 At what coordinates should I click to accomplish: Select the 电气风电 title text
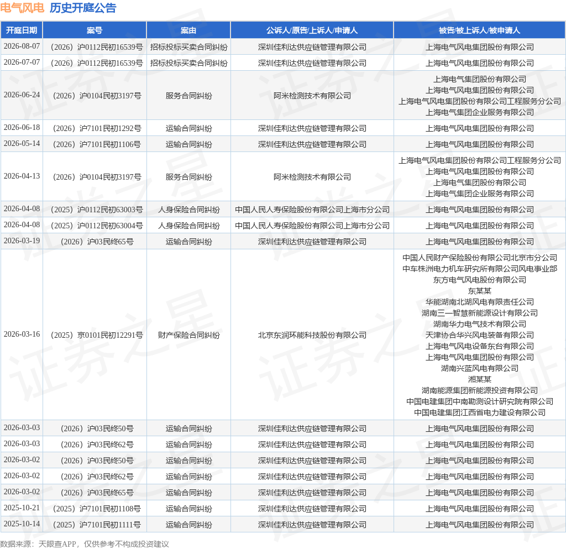(x=22, y=8)
